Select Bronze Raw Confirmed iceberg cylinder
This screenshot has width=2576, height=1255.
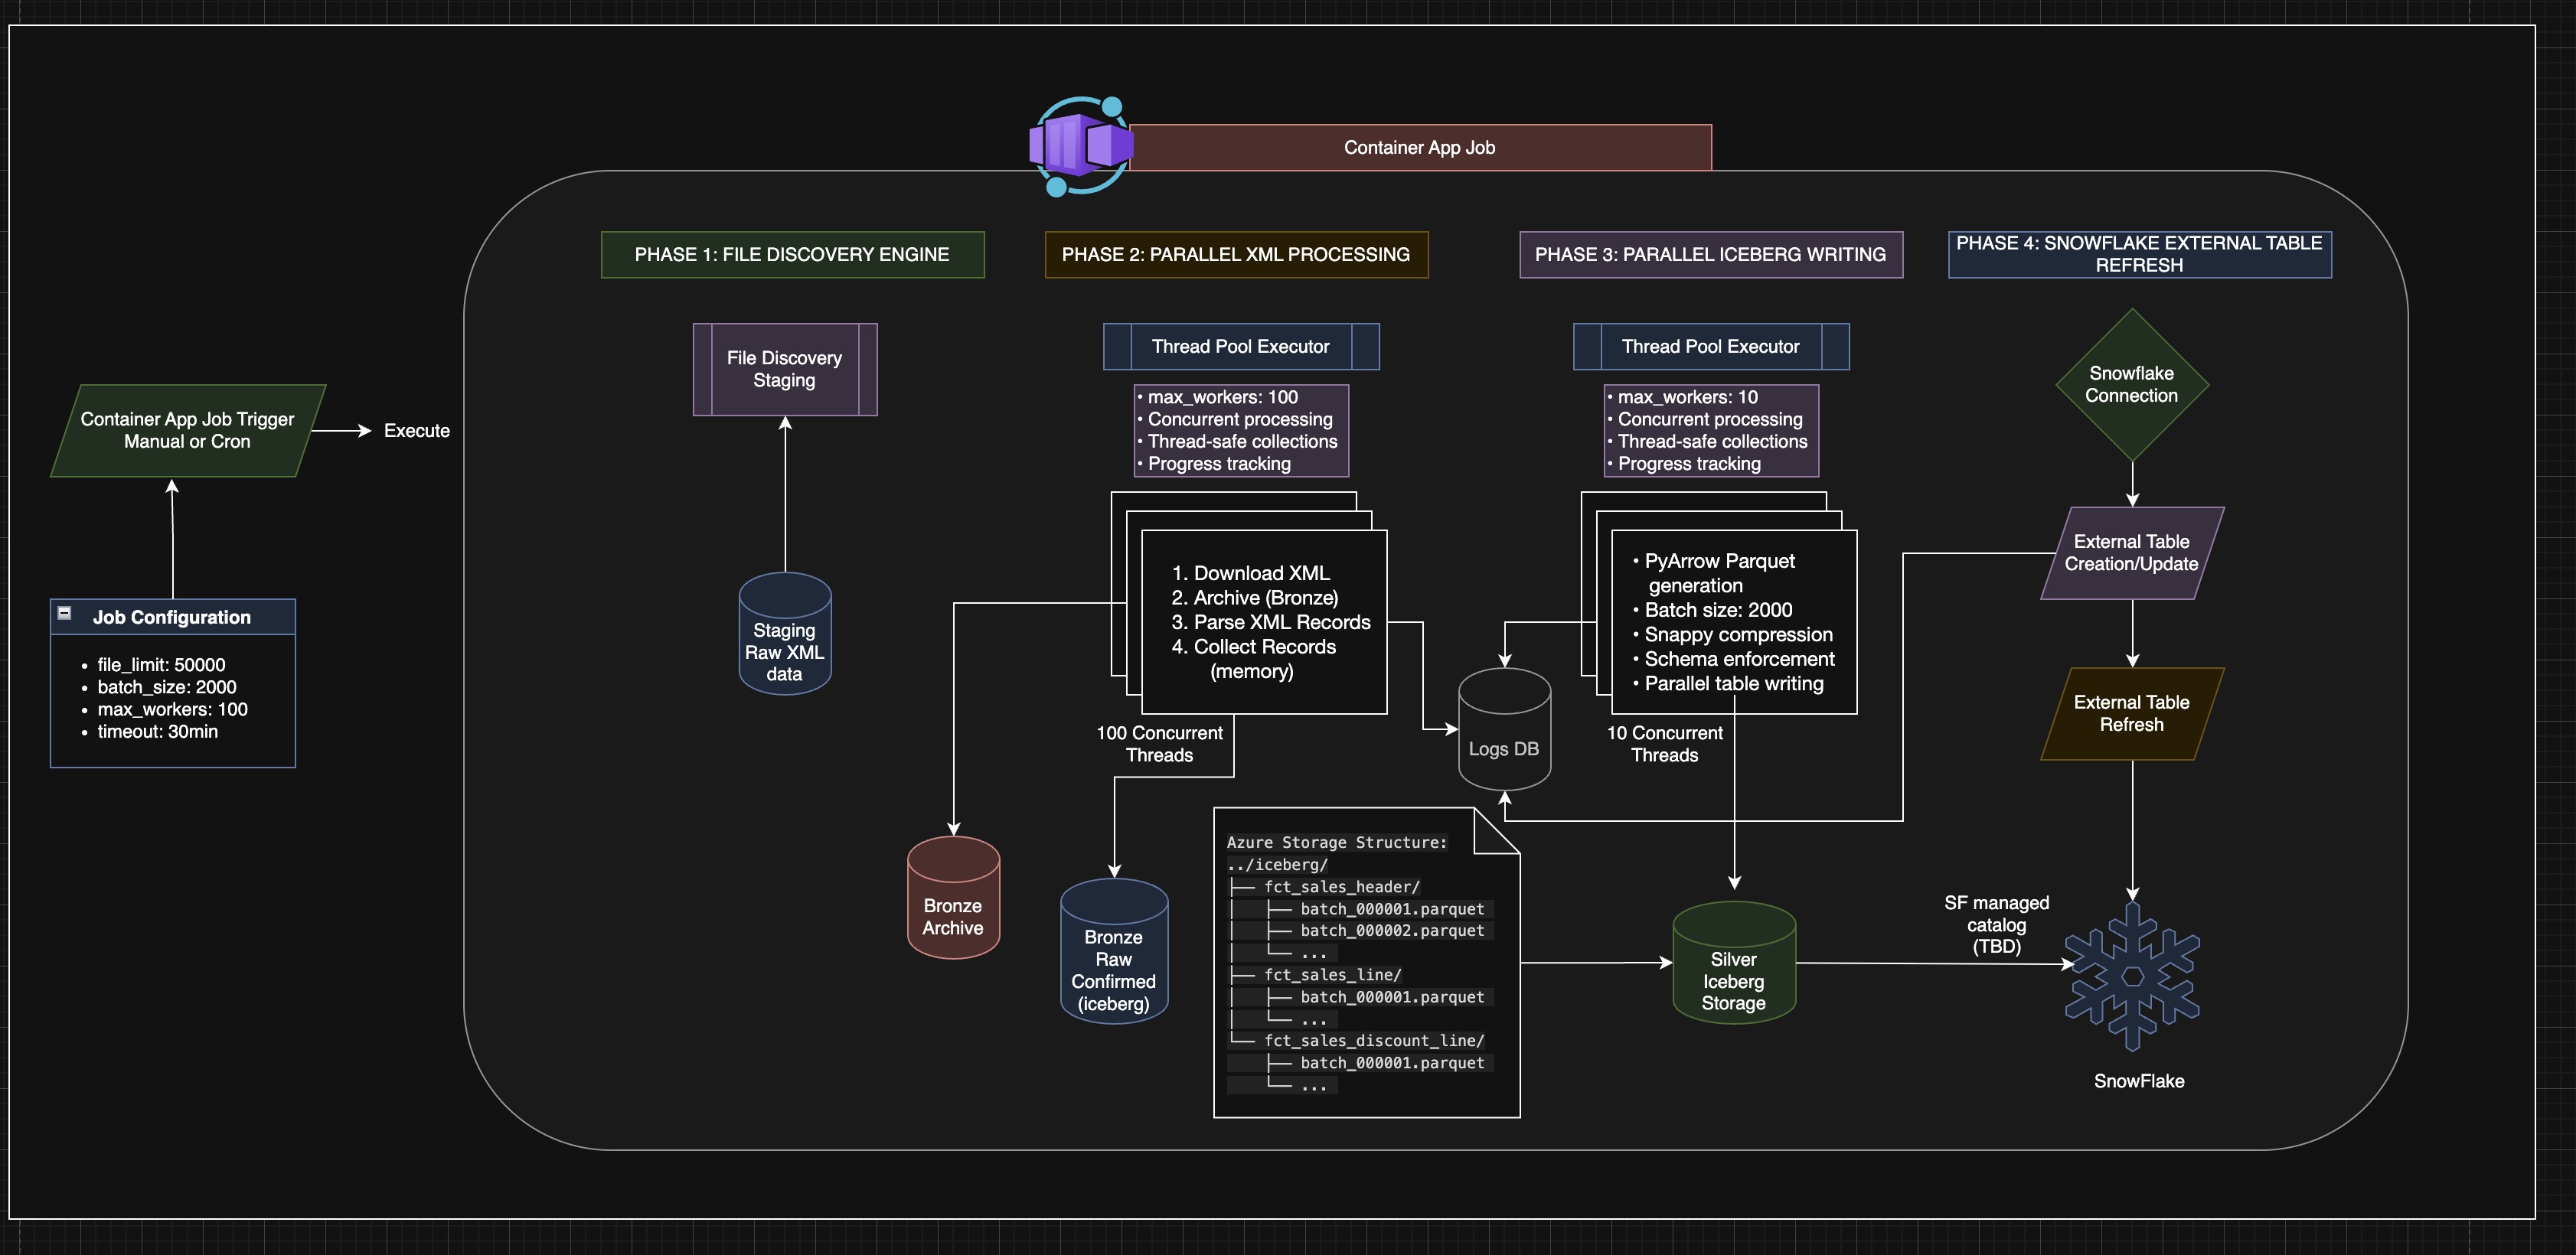pyautogui.click(x=1114, y=951)
